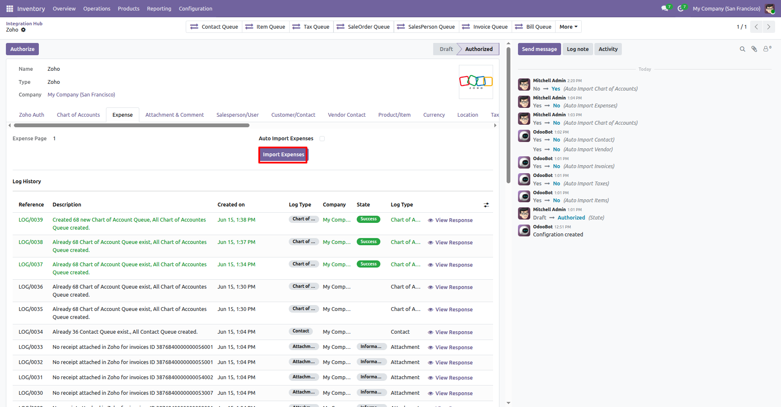
Task: Open Contact Queue smart button
Action: [214, 27]
